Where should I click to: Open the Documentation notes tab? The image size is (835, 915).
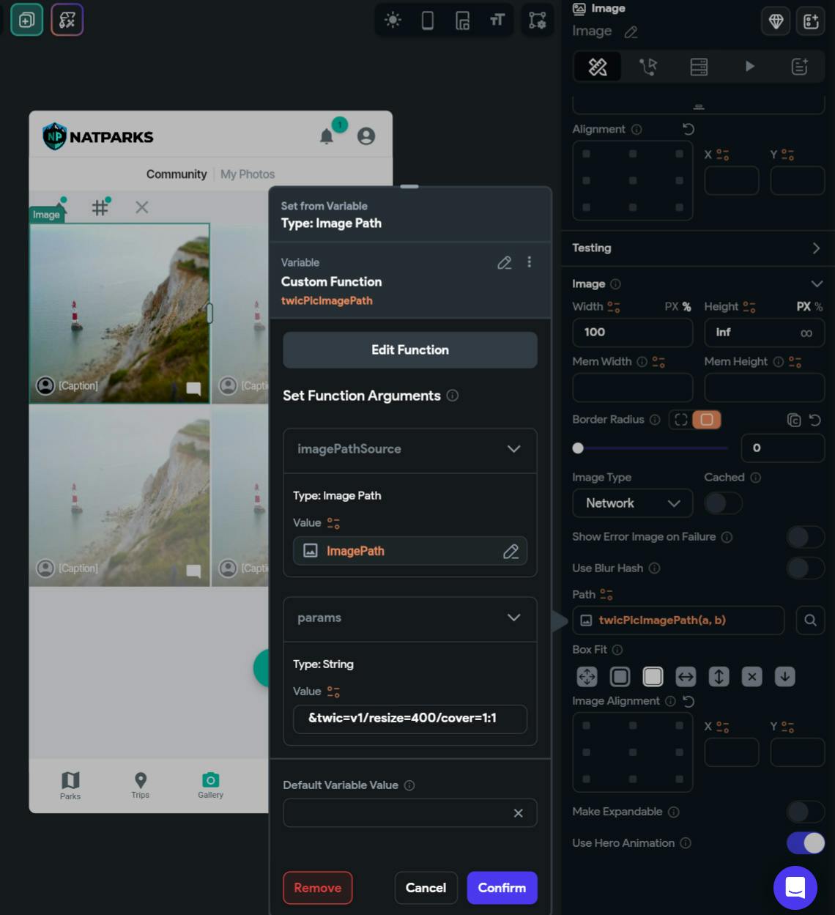800,67
